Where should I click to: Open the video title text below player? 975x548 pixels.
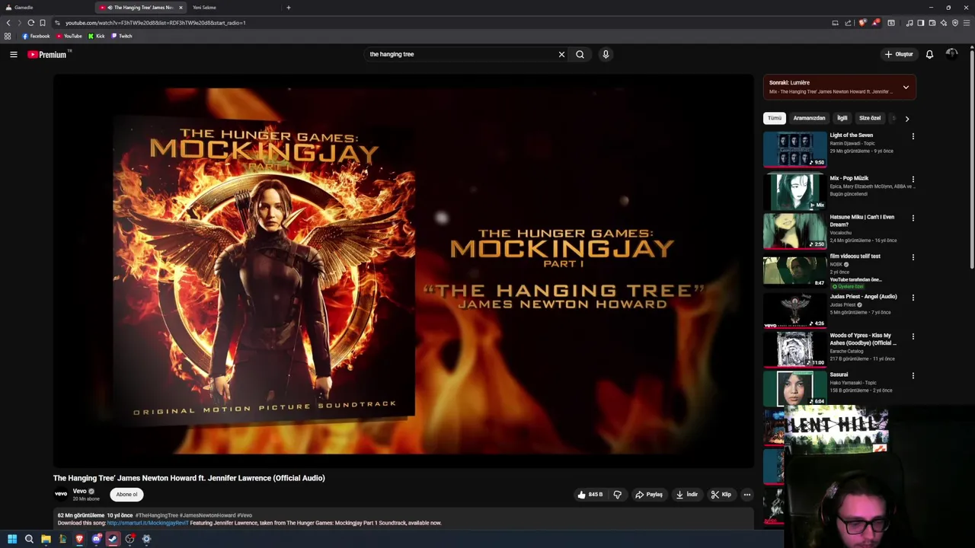[189, 478]
